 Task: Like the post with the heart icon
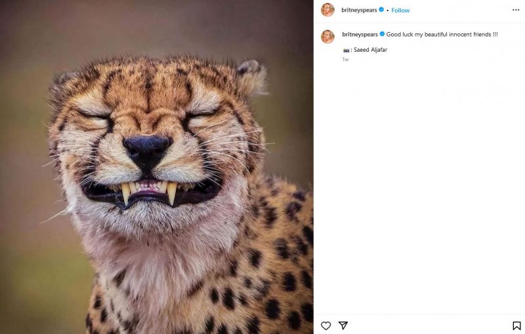(x=326, y=325)
